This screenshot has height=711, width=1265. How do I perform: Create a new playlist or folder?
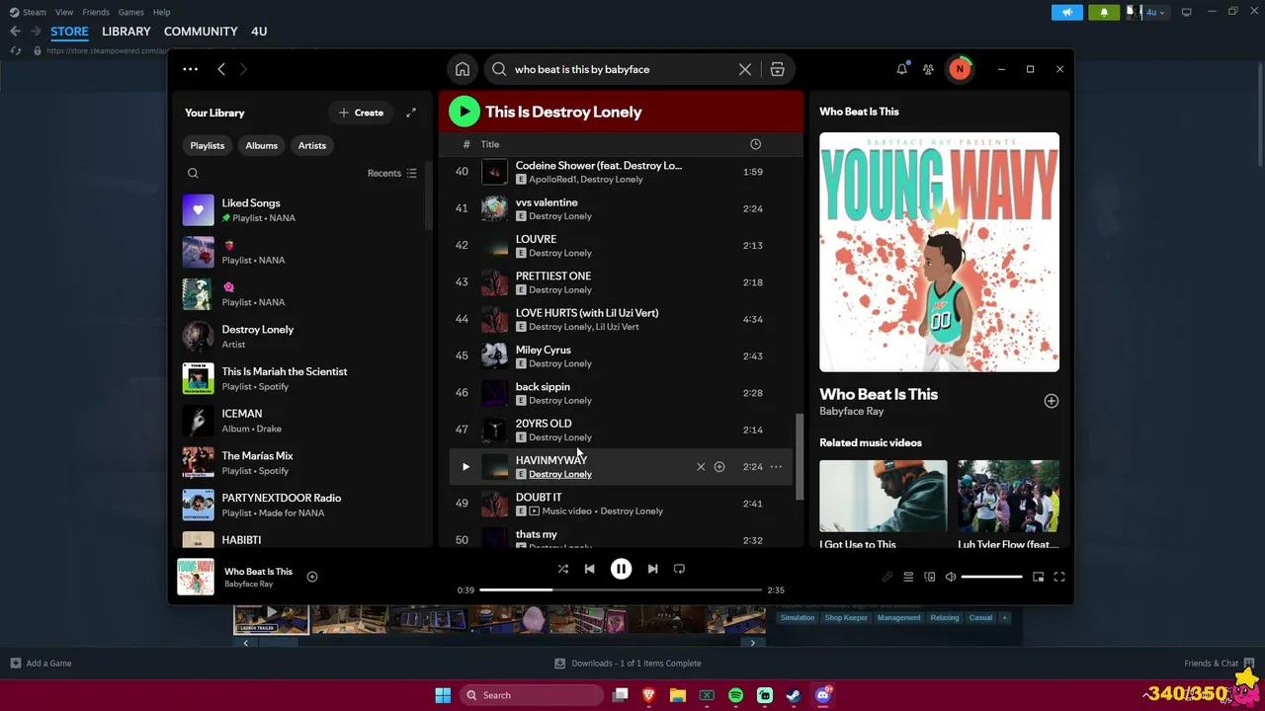pyautogui.click(x=361, y=113)
